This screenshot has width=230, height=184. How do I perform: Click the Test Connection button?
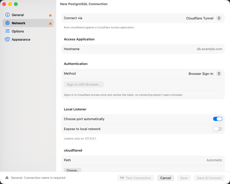pyautogui.click(x=135, y=178)
